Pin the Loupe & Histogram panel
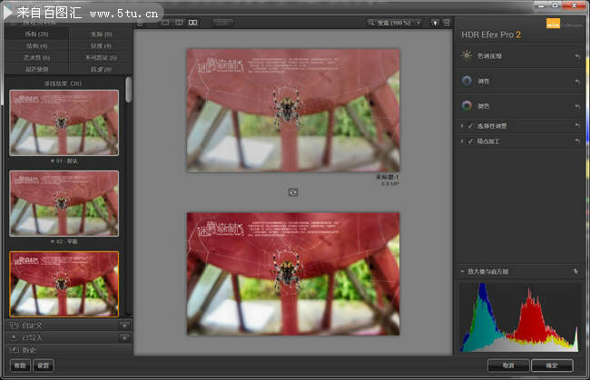 point(576,271)
